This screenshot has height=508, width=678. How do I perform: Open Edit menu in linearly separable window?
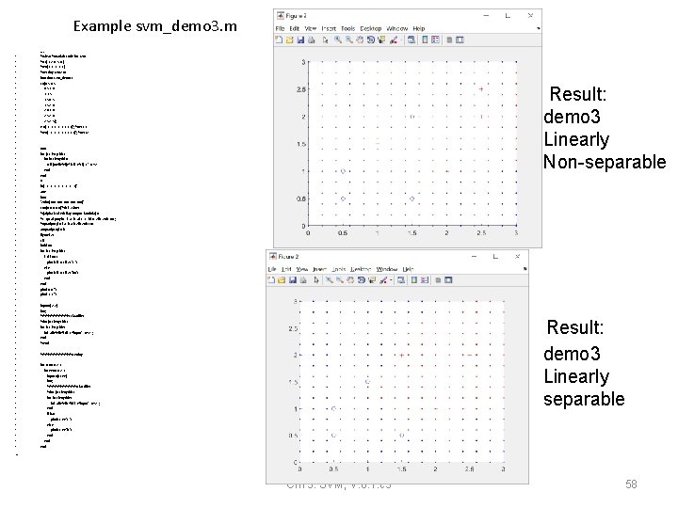pos(286,269)
